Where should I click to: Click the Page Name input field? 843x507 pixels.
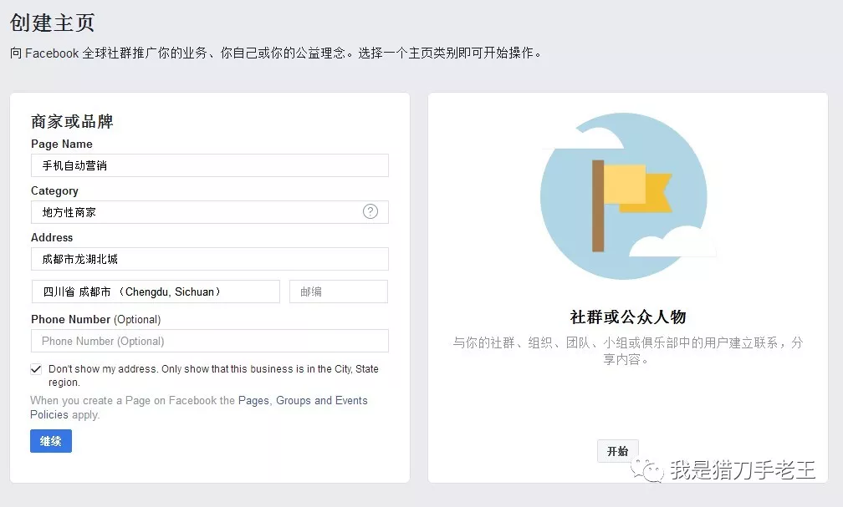tap(210, 165)
